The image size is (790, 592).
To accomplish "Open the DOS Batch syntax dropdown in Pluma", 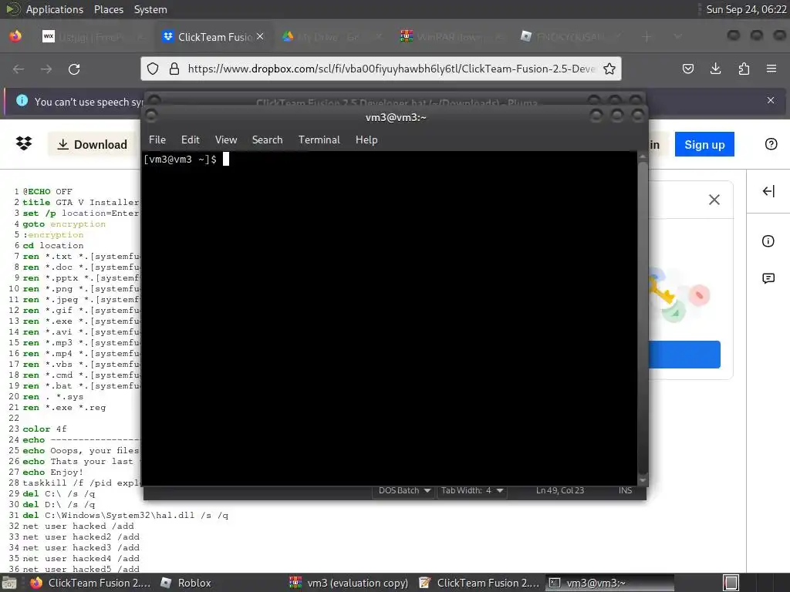I will tap(404, 491).
